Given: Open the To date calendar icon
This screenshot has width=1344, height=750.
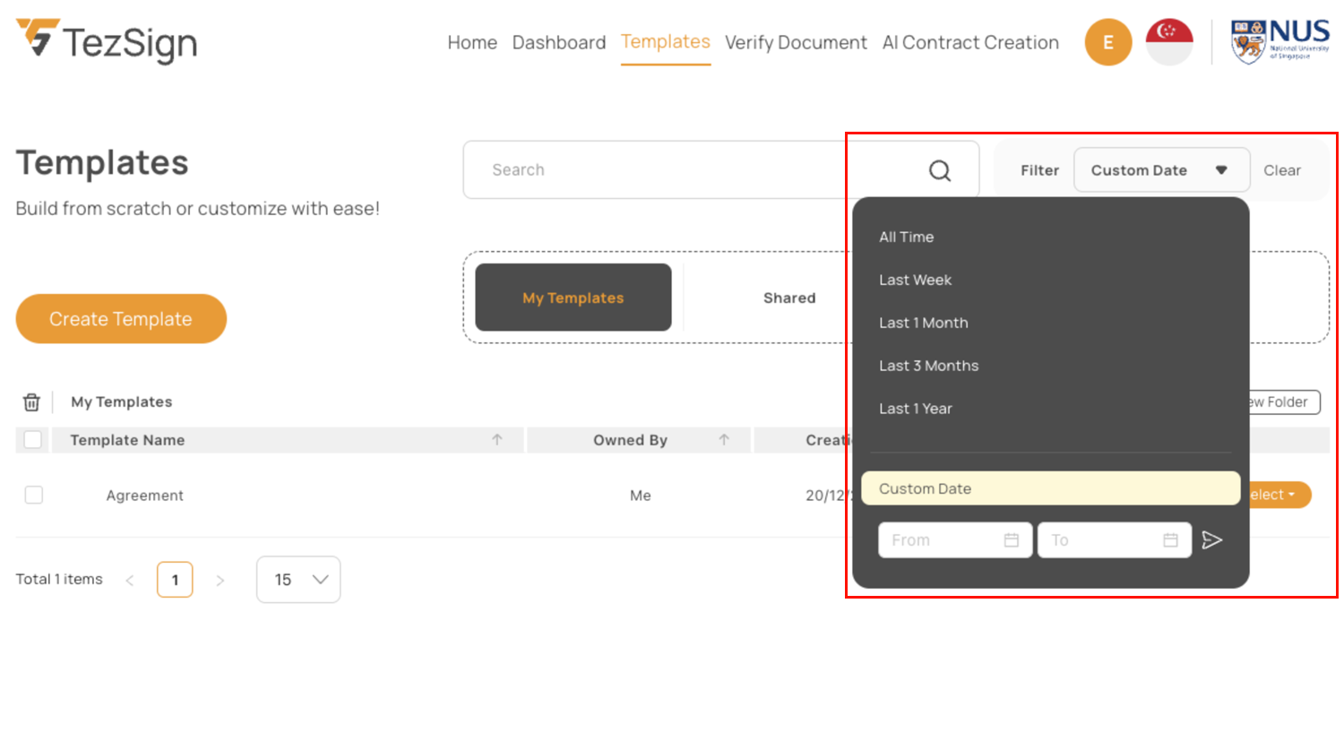Looking at the screenshot, I should coord(1170,540).
